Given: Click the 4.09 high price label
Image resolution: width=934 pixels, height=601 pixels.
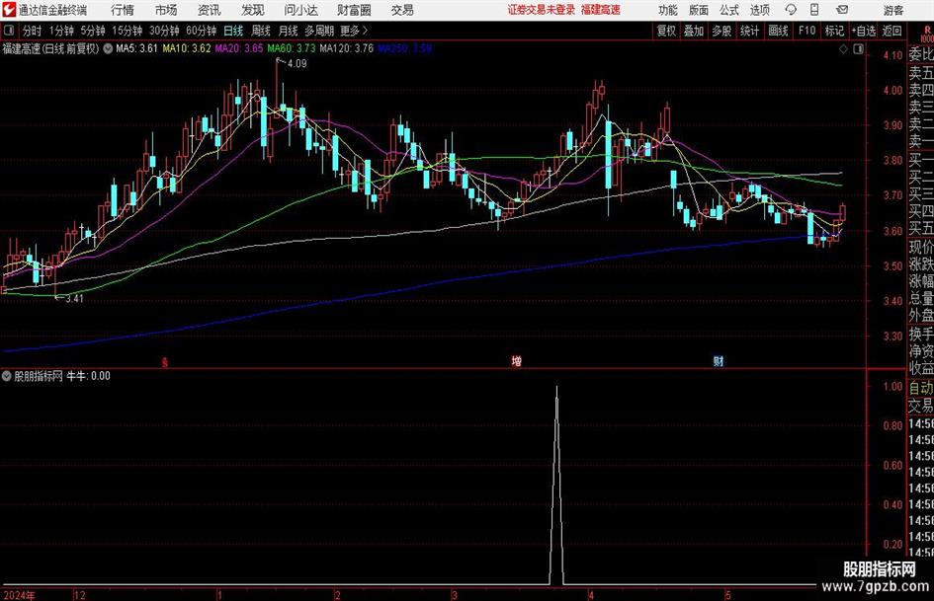Looking at the screenshot, I should coord(297,64).
